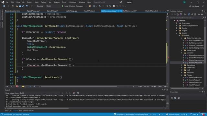Screen dimensions: 207x116
Task: Click the Save file toolbar icon
Action: tap(20, 6)
